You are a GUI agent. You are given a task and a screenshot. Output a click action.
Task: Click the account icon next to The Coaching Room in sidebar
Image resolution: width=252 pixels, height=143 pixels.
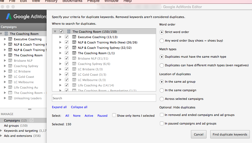6,34
